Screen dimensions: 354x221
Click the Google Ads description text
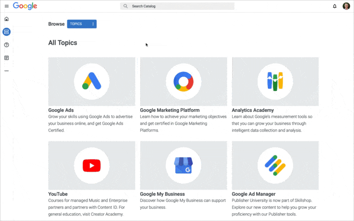tap(90, 123)
